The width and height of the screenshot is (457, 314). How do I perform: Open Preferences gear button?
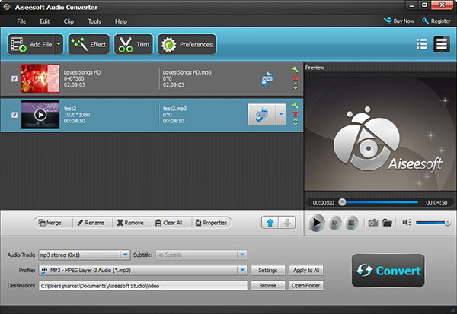point(187,44)
